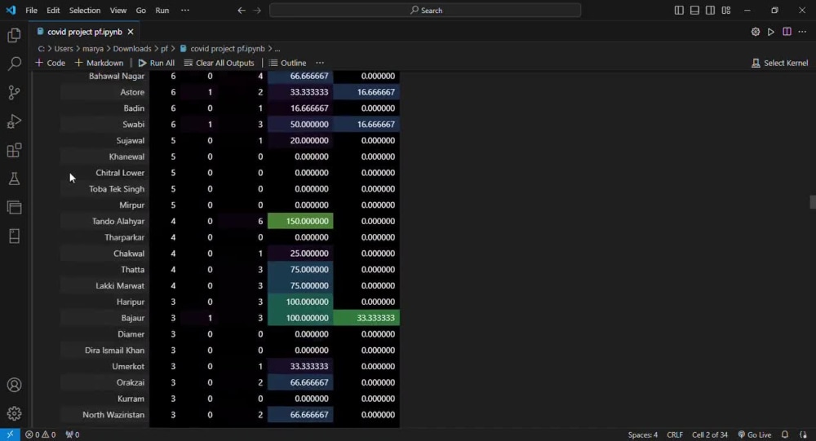Click the North Waziristan row label
Viewport: 816px width, 441px height.
113,414
